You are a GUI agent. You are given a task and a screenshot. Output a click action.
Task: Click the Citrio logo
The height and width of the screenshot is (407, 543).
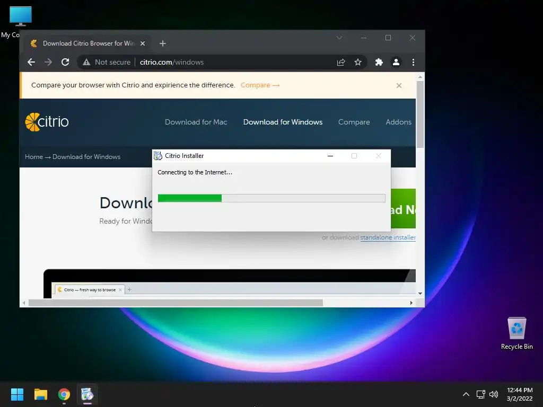[47, 122]
